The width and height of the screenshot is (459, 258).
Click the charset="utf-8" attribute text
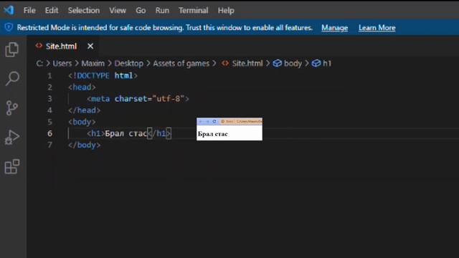pos(150,99)
